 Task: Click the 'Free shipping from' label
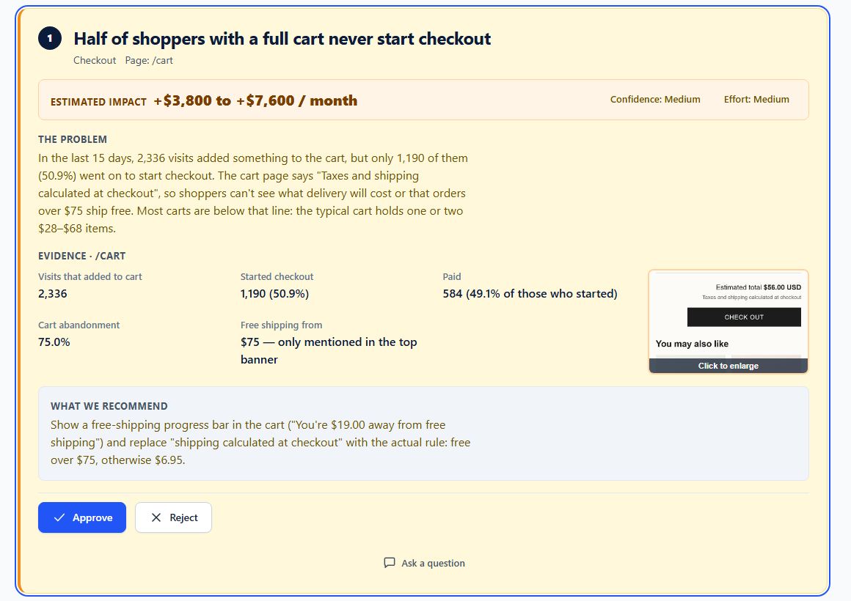281,325
